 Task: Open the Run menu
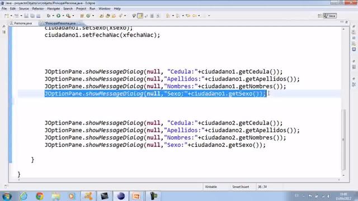[92, 9]
